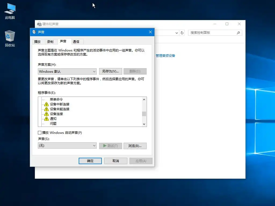Click the speaker icon in 声音 title bar
Screen dimensions: 275x206
(x=34, y=32)
